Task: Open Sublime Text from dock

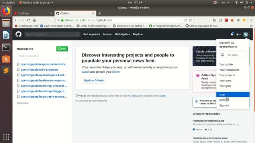Action: tap(6, 71)
